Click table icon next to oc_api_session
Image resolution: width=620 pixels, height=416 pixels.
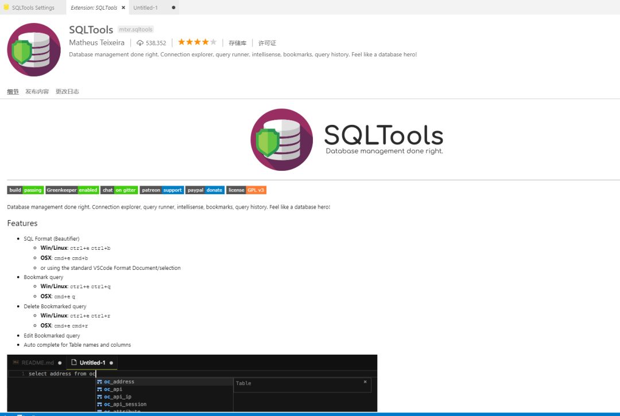[x=100, y=404]
